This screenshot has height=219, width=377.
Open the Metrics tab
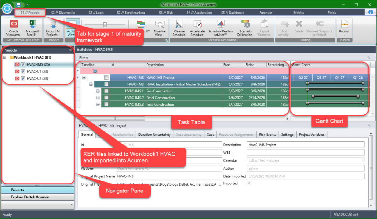pos(299,13)
